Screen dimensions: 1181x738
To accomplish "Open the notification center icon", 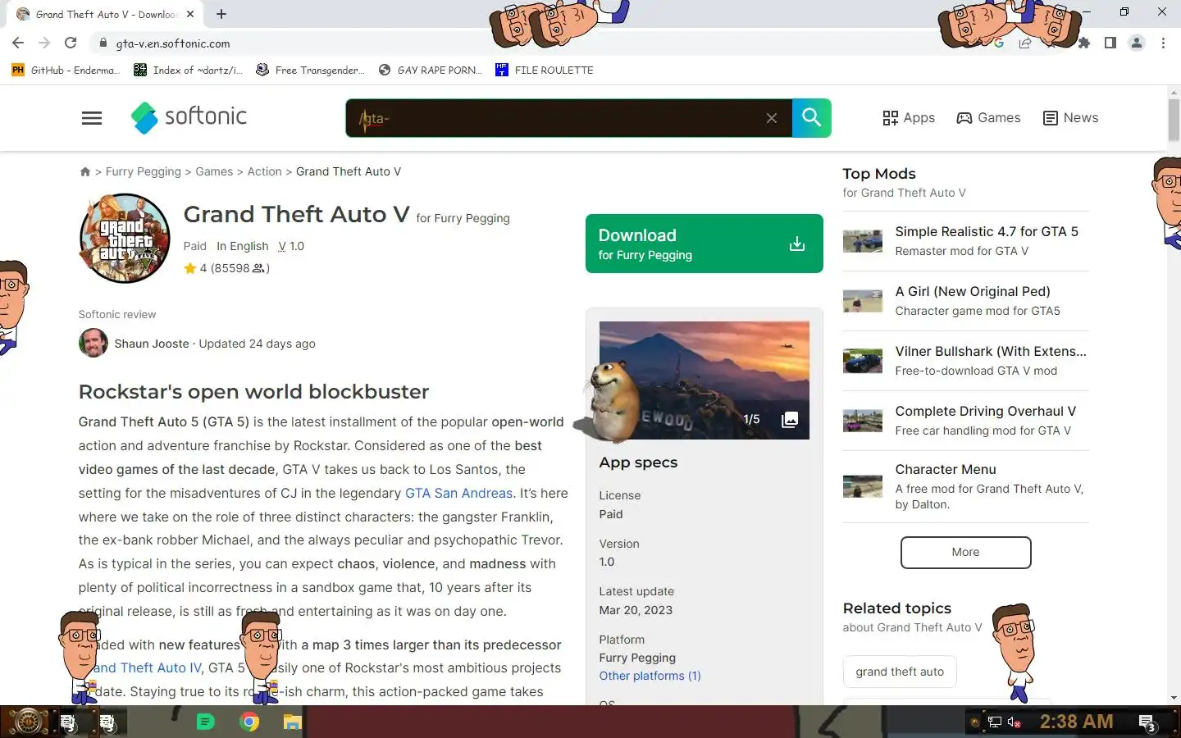I will pyautogui.click(x=1147, y=722).
